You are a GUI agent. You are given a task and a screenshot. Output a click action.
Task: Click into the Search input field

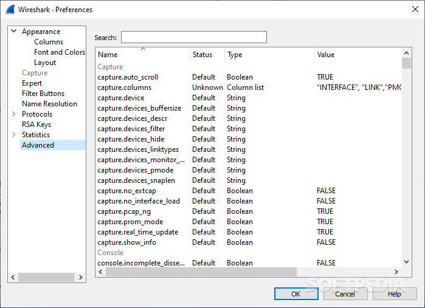click(194, 37)
